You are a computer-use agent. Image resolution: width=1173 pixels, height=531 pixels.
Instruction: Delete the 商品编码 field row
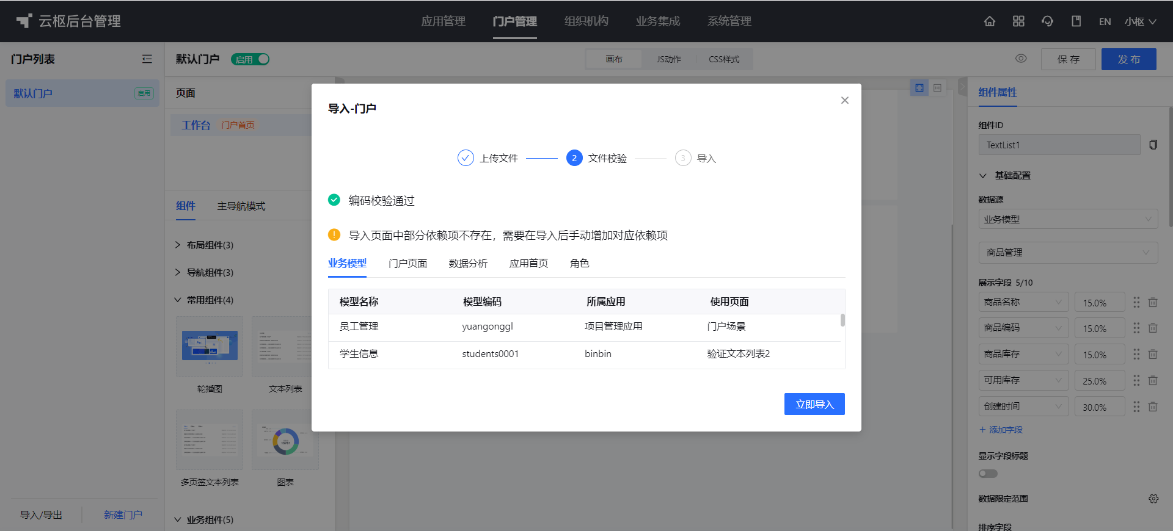click(1153, 328)
